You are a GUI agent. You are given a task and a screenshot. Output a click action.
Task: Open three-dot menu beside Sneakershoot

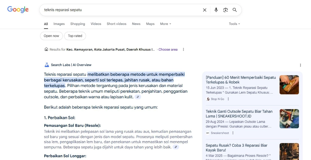click(233, 133)
